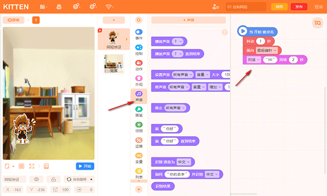Open the 事件 events block category
The height and width of the screenshot is (196, 327).
pyautogui.click(x=138, y=34)
